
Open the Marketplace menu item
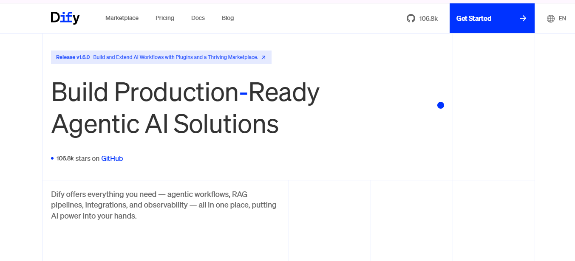122,18
